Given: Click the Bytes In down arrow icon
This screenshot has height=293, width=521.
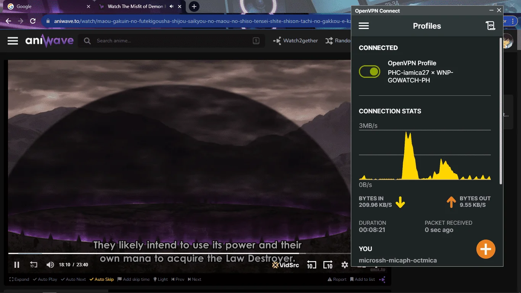Looking at the screenshot, I should (400, 202).
